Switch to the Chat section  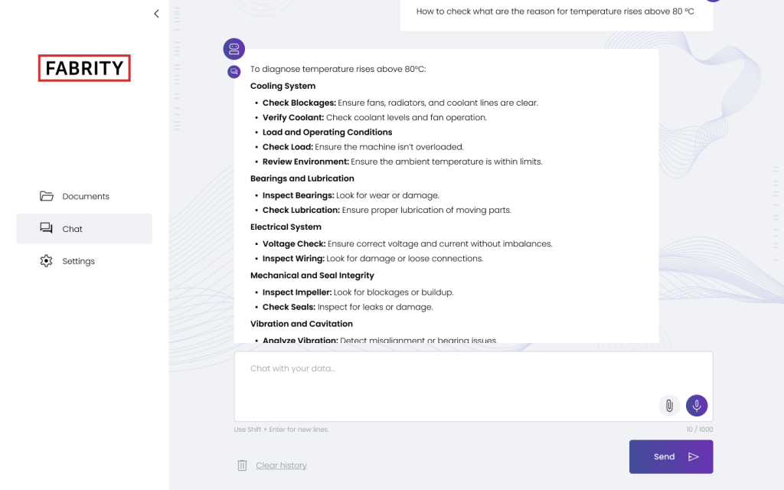[72, 228]
